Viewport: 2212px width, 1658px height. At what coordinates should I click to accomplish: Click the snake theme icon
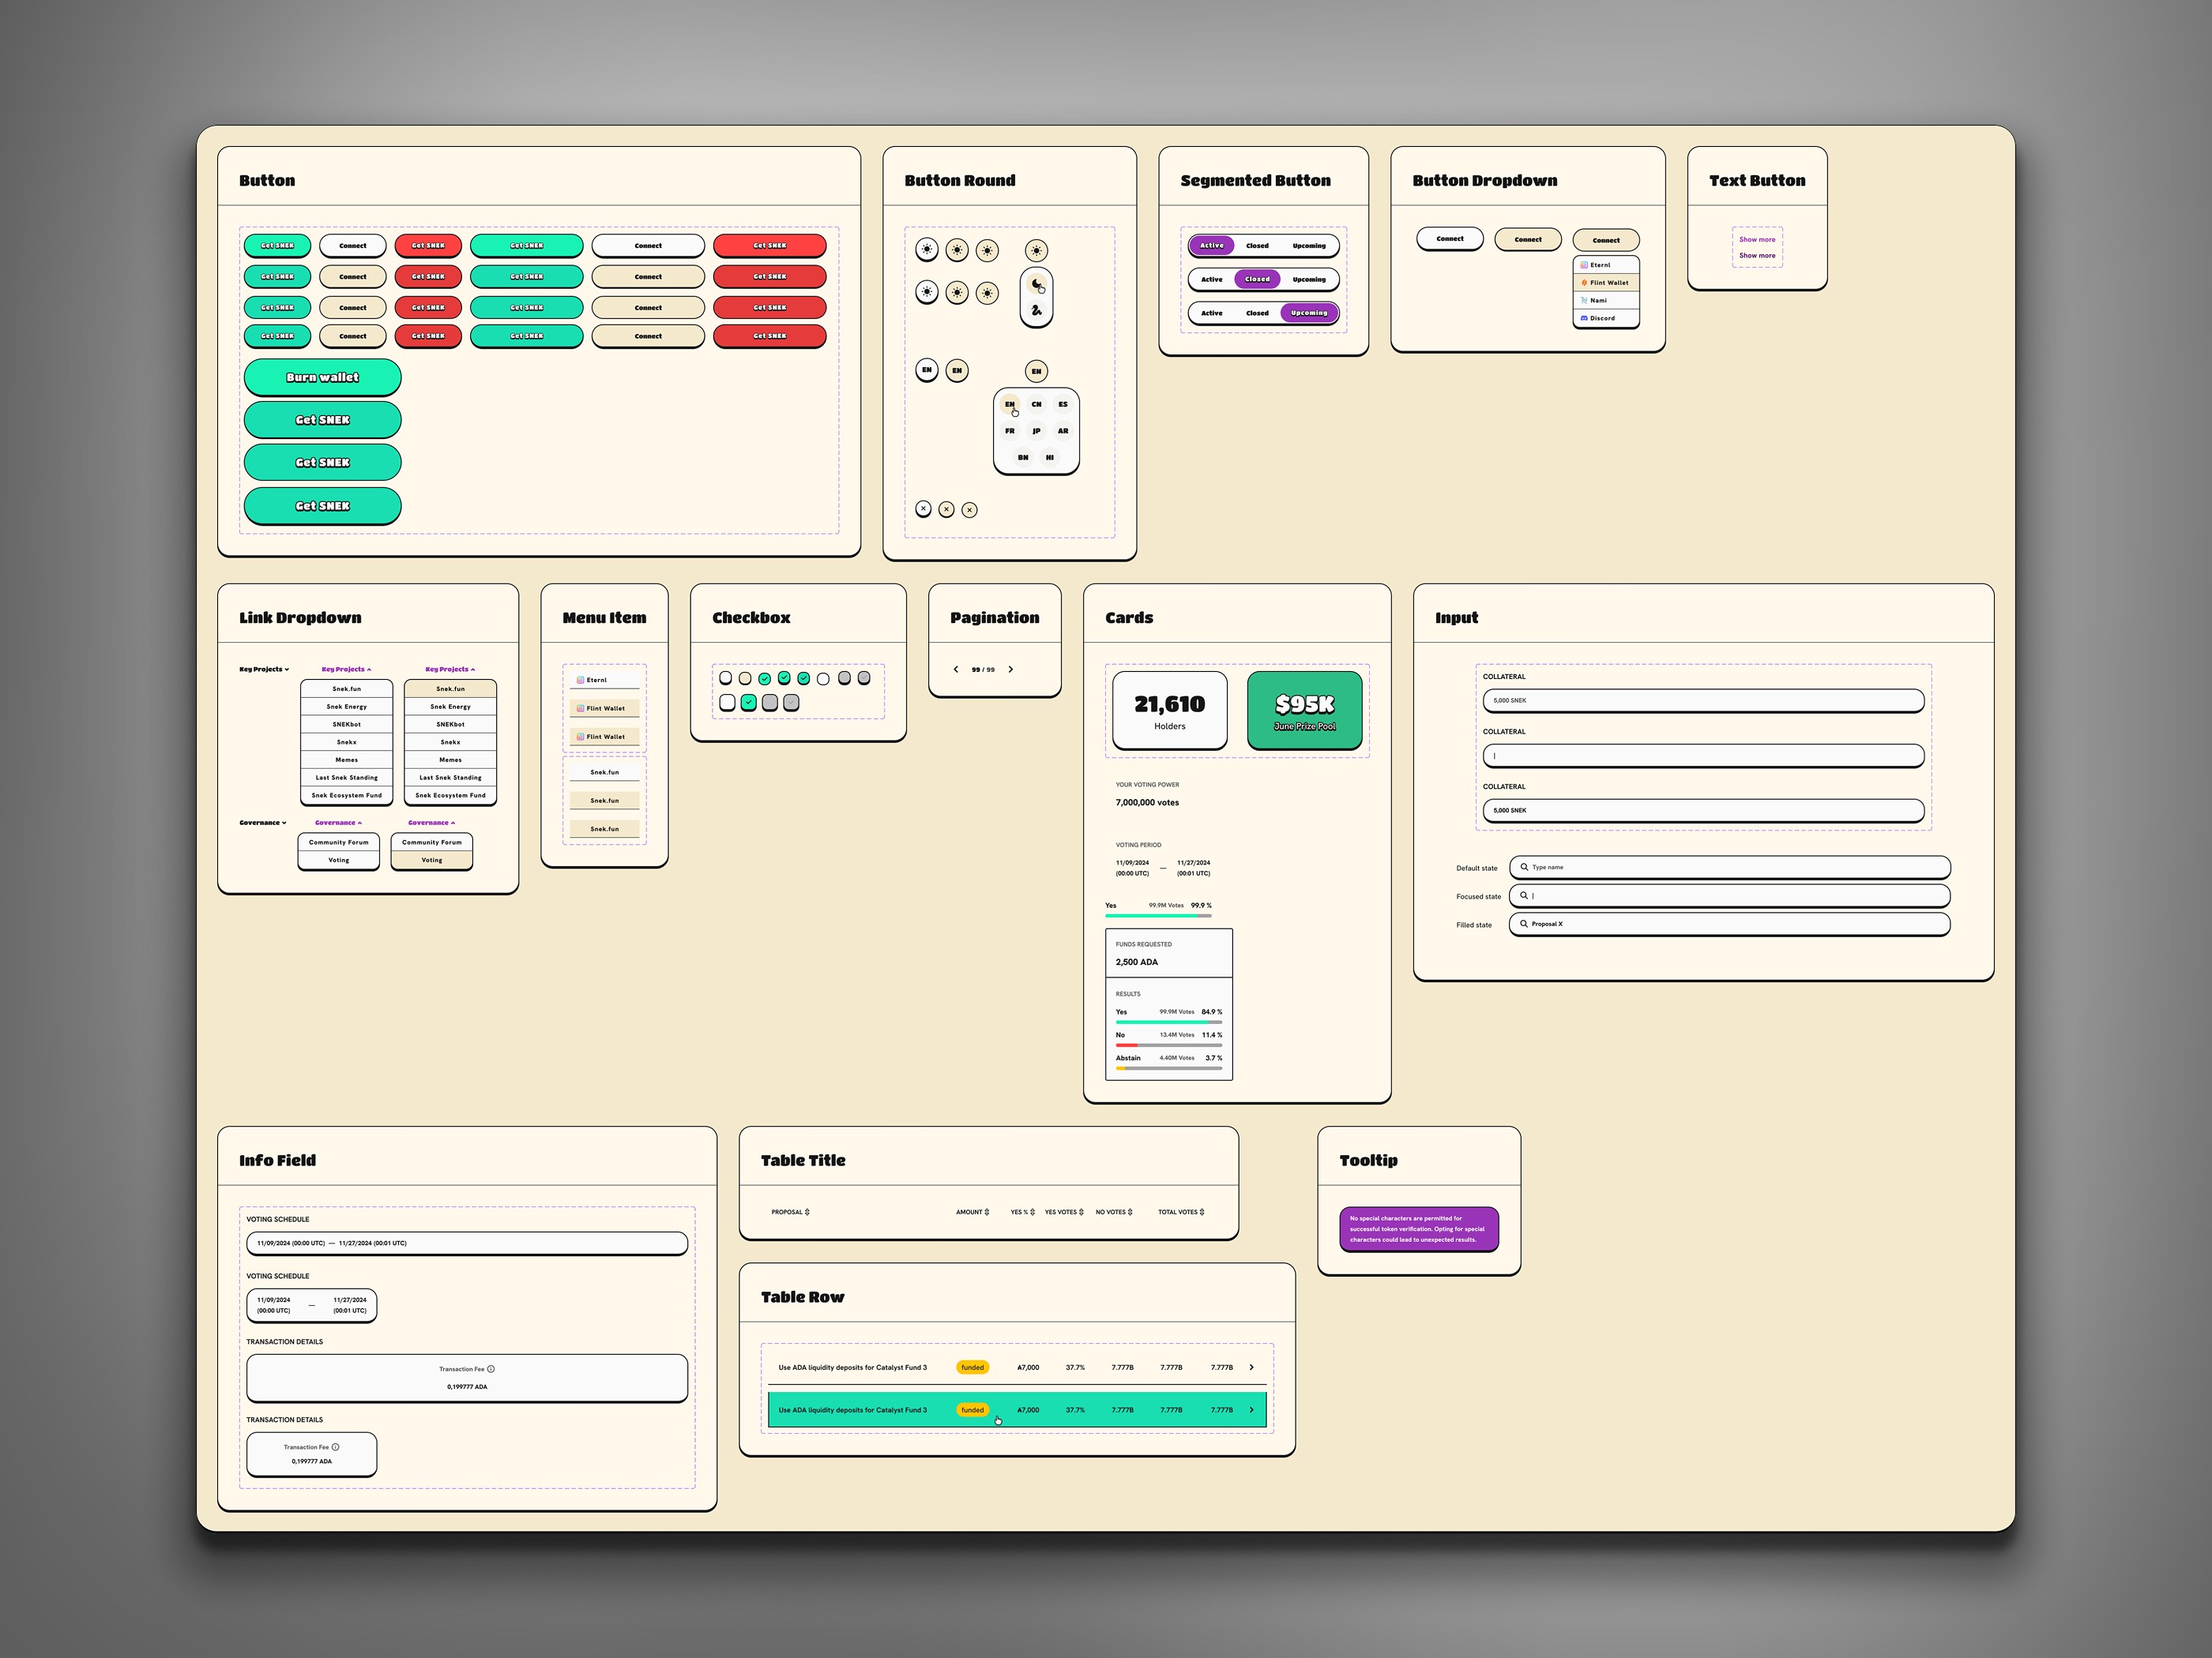pos(1036,311)
